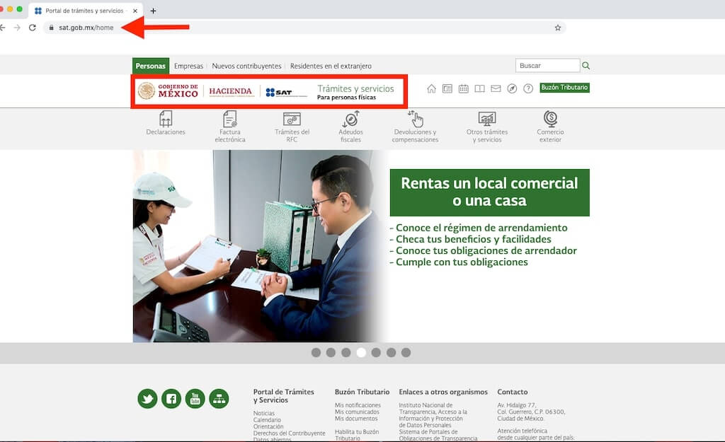This screenshot has height=442, width=725.
Task: Open the calendar icon in header toolbar
Action: click(463, 88)
